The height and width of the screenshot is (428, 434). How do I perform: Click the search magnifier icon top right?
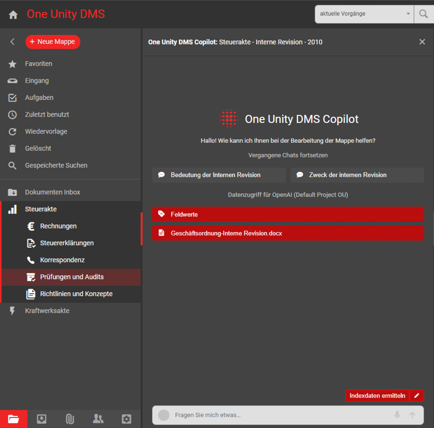424,14
